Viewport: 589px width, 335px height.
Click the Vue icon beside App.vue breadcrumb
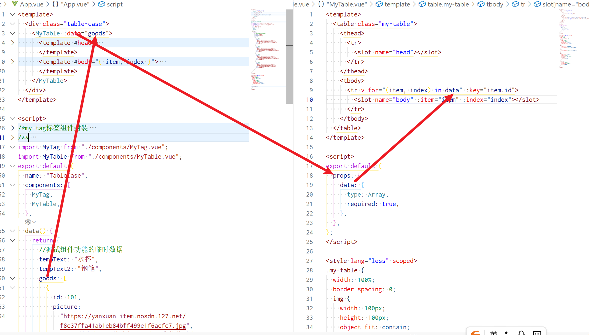pyautogui.click(x=15, y=4)
